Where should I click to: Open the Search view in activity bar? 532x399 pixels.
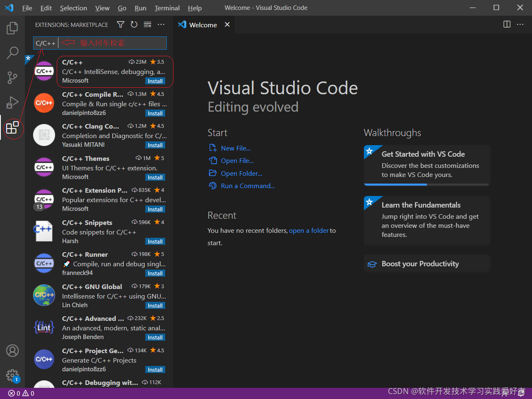[x=12, y=53]
